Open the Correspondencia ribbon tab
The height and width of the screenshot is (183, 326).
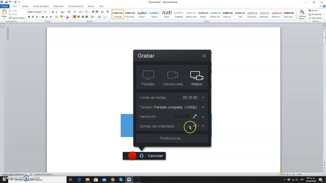pyautogui.click(x=76, y=6)
